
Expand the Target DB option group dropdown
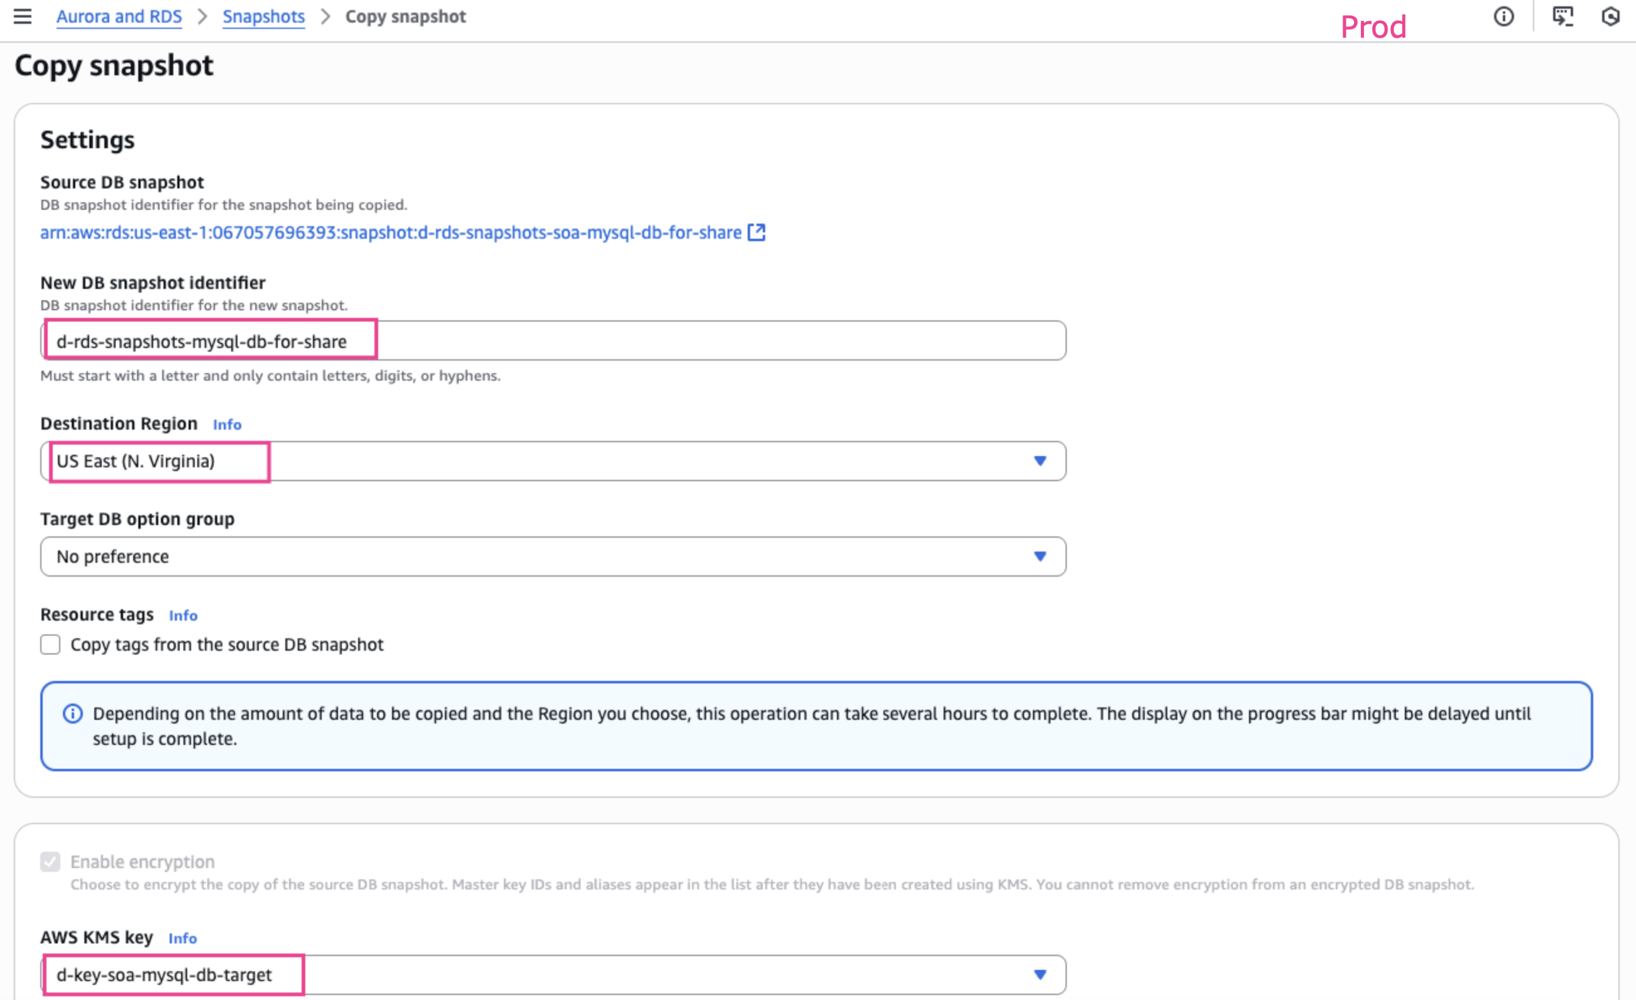pyautogui.click(x=552, y=557)
